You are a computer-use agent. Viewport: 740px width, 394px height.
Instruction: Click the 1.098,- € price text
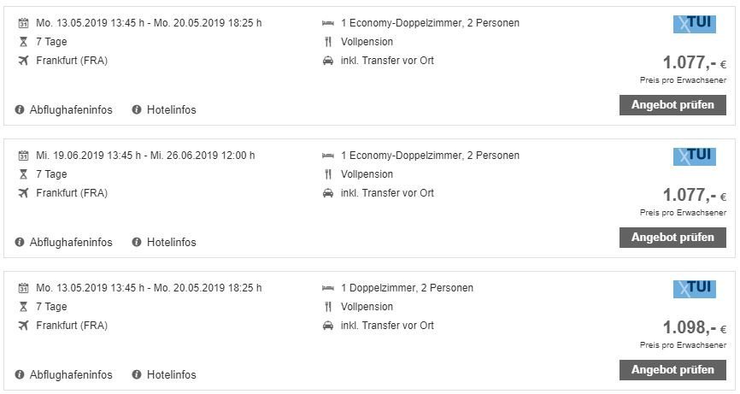coord(694,327)
